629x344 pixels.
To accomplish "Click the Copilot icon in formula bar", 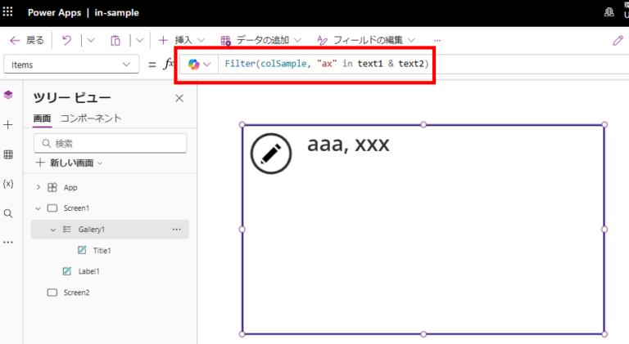I will pos(194,65).
